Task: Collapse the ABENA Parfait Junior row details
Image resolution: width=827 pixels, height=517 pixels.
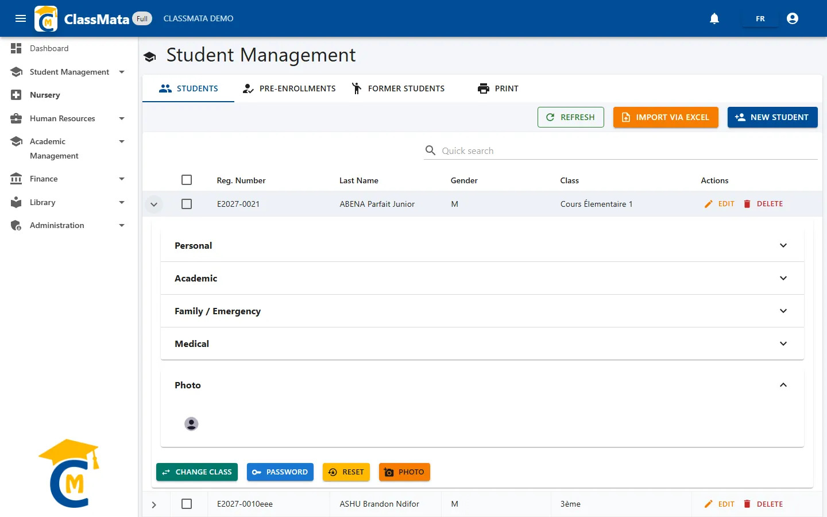Action: tap(154, 204)
